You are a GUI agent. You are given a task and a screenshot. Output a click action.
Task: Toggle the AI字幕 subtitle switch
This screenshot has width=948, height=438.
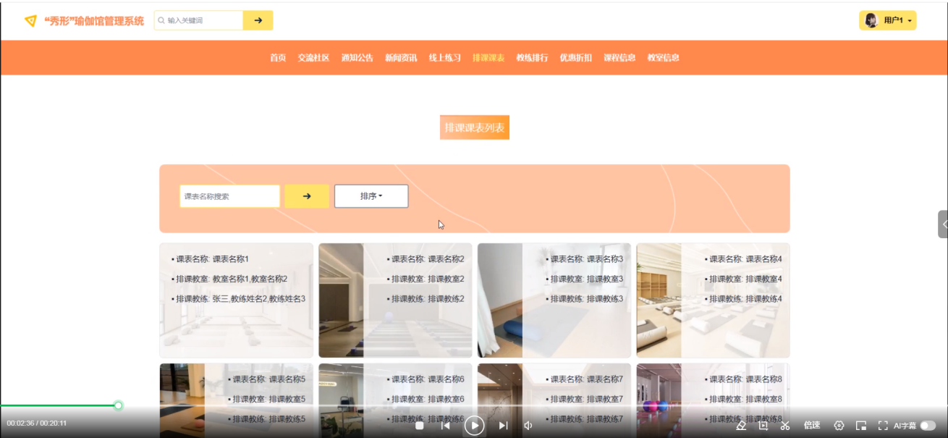click(x=928, y=426)
